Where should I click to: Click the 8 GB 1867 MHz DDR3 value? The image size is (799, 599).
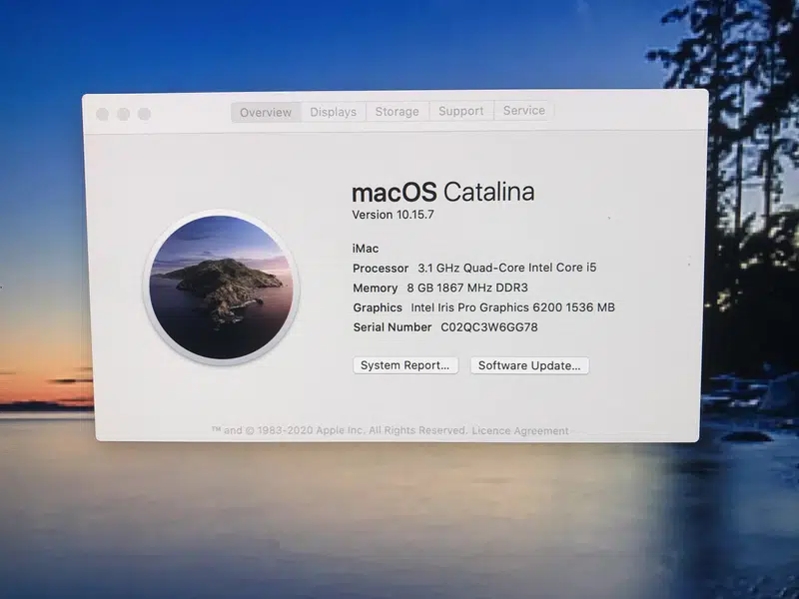pos(467,288)
